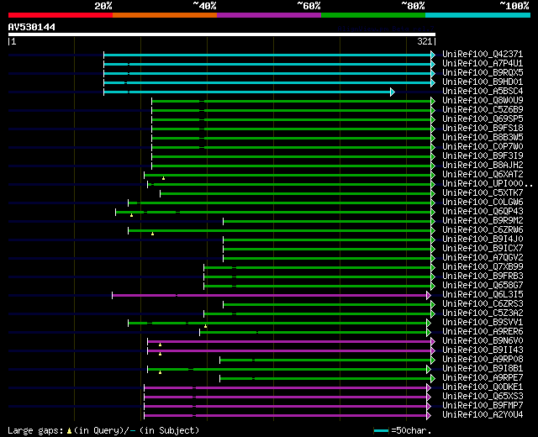Select the UniRef100_B9FMP7 label

point(483,406)
